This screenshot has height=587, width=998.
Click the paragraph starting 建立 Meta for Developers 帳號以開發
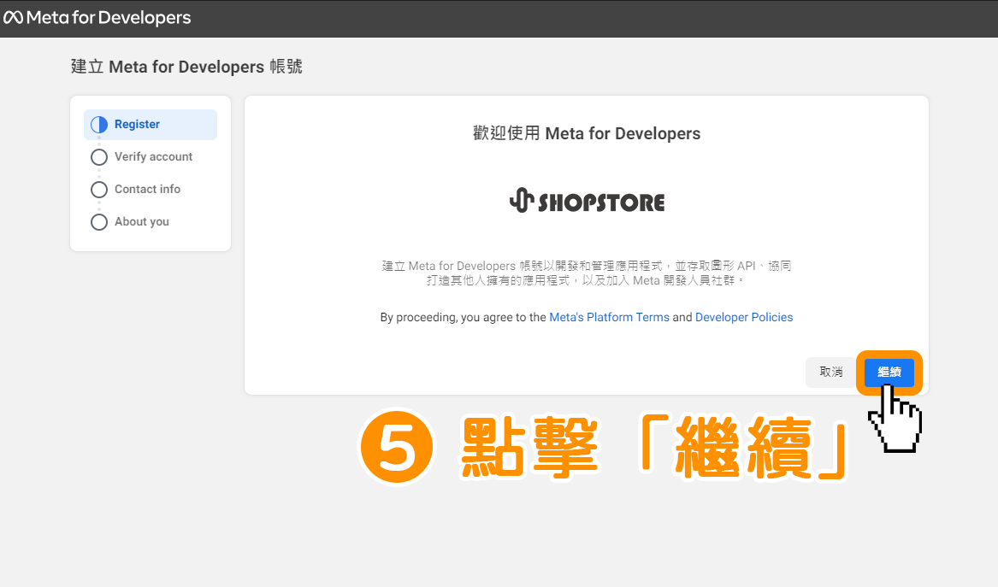click(586, 273)
